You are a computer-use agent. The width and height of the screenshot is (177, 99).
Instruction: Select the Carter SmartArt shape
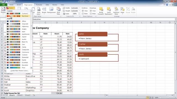coord(92,44)
